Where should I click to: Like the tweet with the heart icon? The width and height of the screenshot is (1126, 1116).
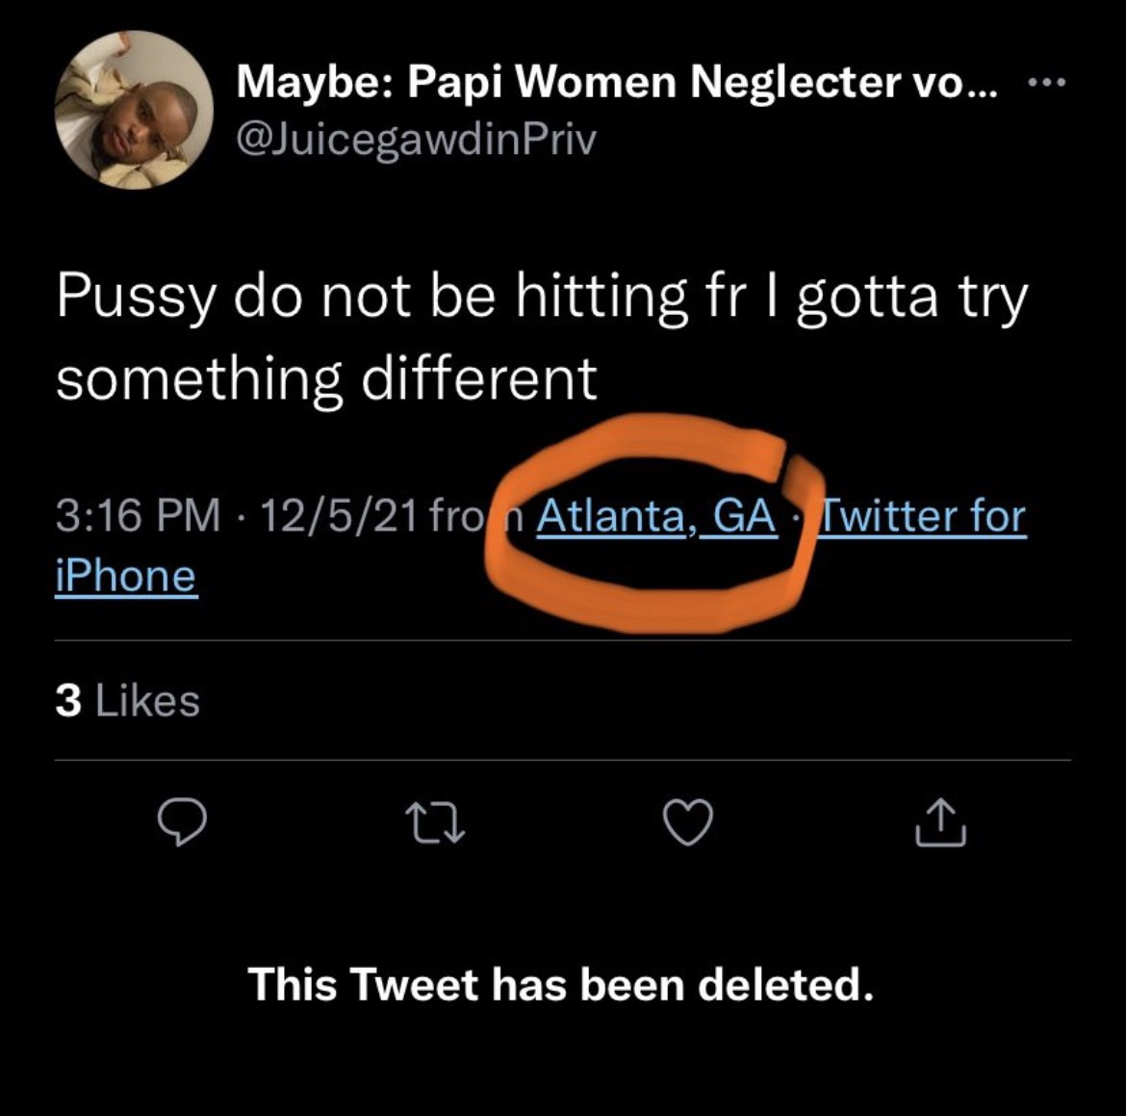click(x=687, y=824)
